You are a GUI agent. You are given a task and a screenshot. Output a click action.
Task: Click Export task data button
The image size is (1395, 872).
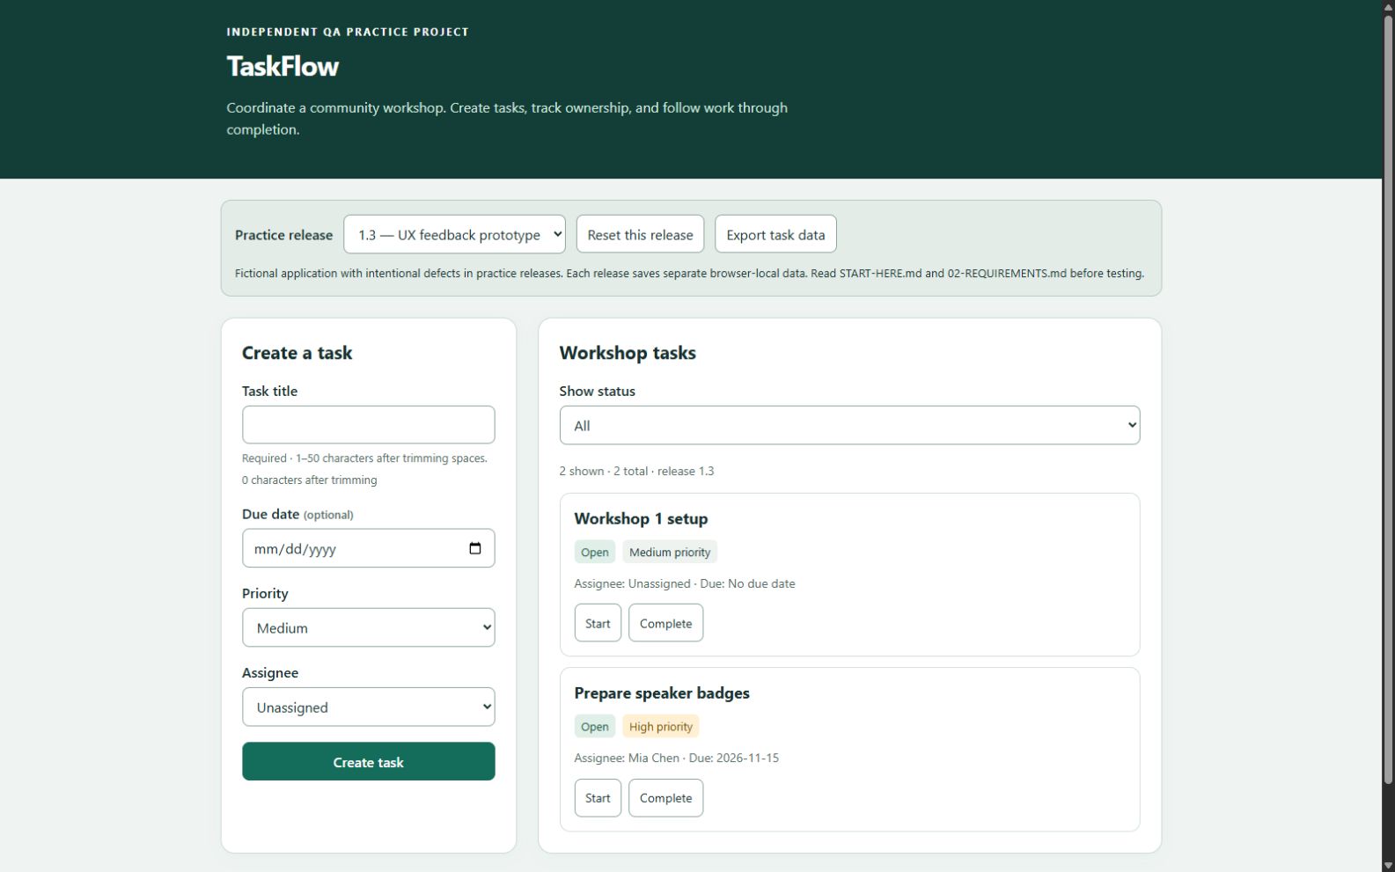point(775,234)
